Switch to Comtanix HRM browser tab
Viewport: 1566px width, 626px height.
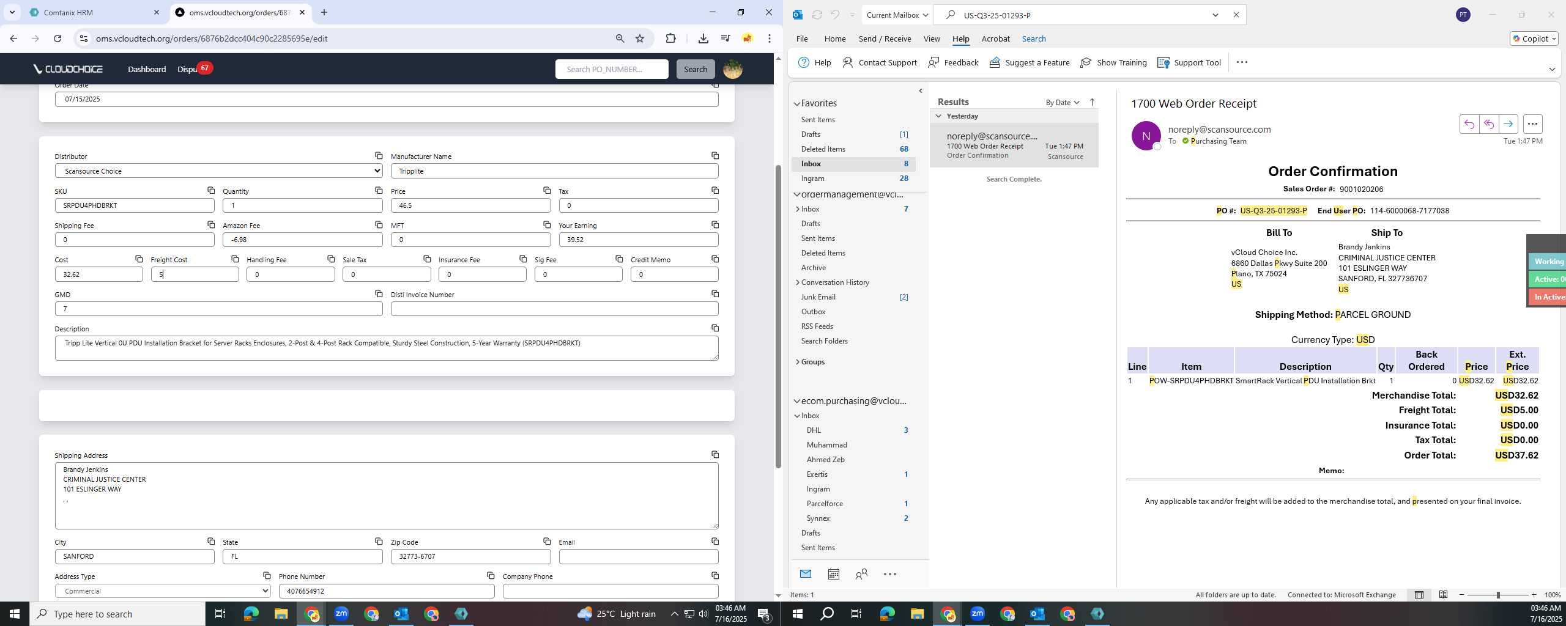[95, 12]
